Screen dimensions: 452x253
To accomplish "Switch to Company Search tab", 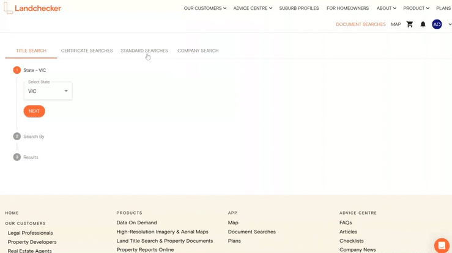I will click(198, 51).
